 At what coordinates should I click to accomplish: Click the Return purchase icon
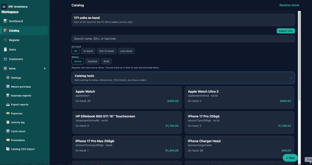click(8, 87)
